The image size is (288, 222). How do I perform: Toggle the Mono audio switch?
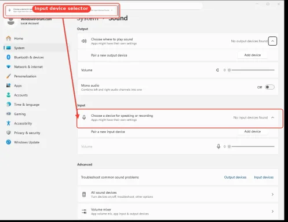pyautogui.click(x=269, y=87)
